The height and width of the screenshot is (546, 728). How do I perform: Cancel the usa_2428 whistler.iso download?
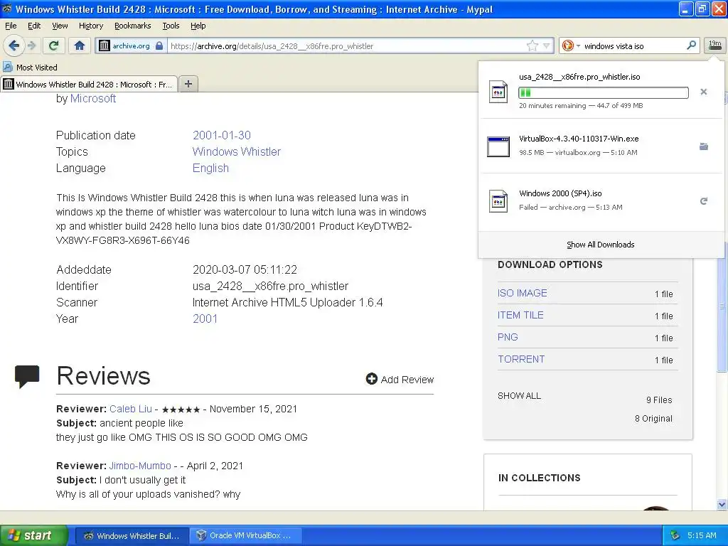pos(703,92)
